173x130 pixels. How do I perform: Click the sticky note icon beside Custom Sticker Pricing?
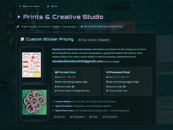click(22, 39)
